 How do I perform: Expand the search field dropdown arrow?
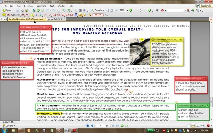coord(185,10)
